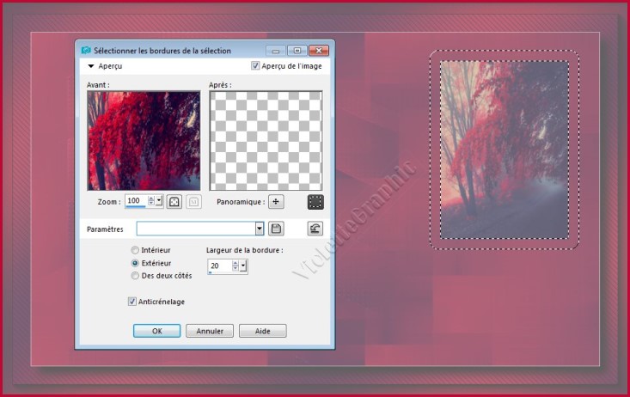
Task: Select the Des deux côtés radio option
Action: [x=135, y=276]
